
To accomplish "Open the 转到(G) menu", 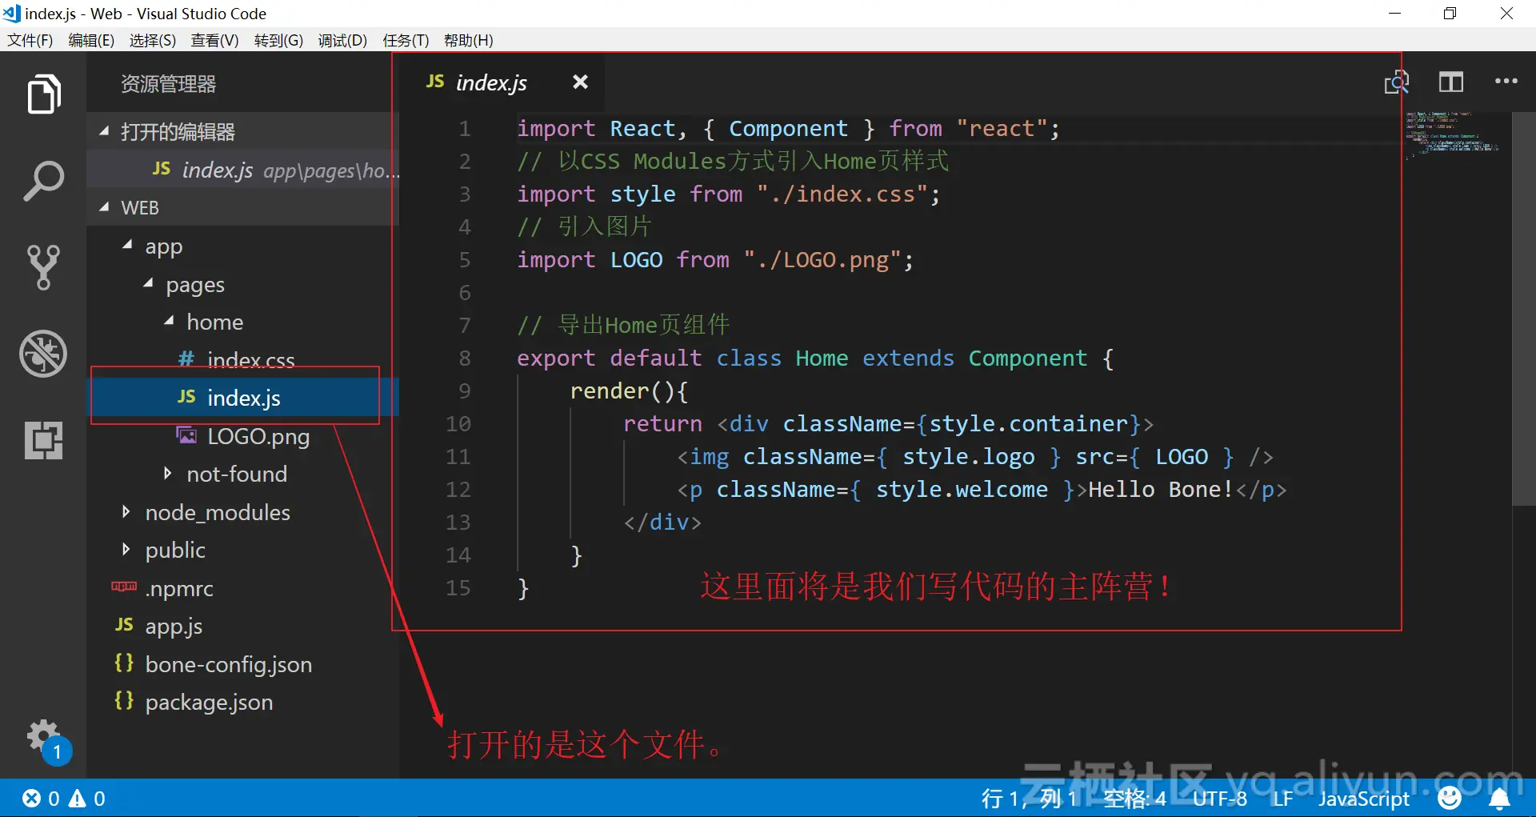I will tap(278, 40).
